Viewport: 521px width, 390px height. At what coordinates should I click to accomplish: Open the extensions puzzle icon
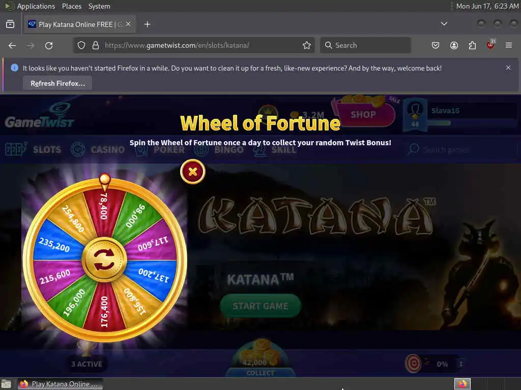(x=472, y=45)
